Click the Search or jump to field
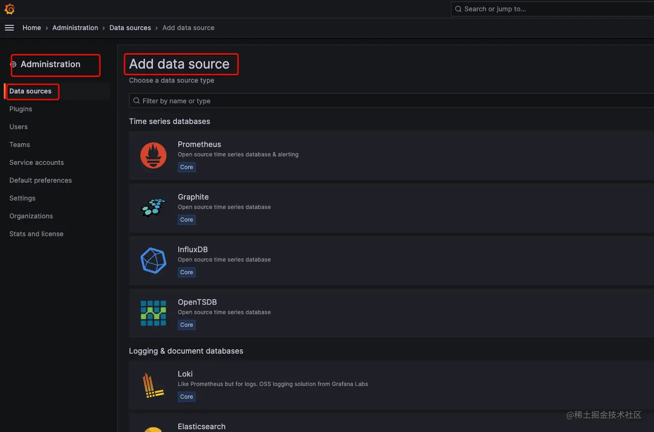The height and width of the screenshot is (432, 654). pos(552,9)
